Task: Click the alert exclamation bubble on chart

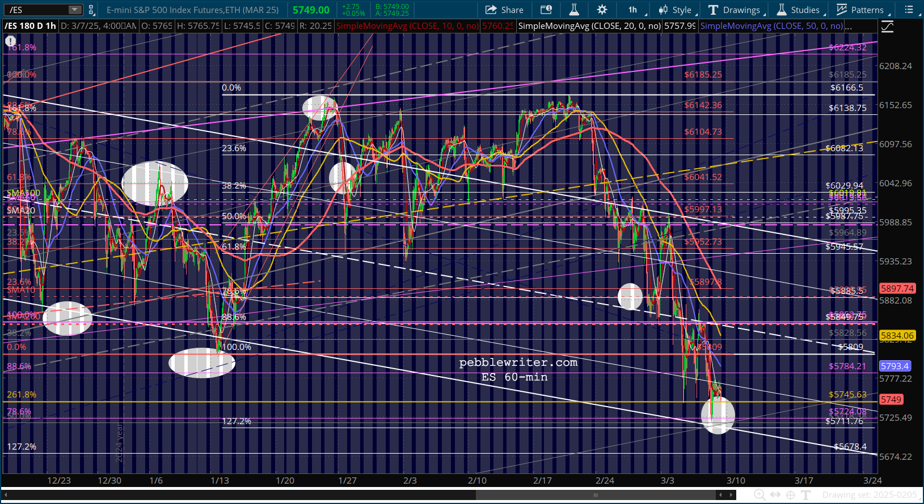Action: (10, 41)
